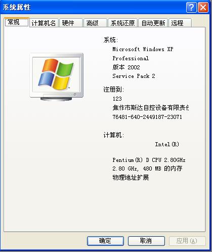Close the 系统属性 dialog window
Image resolution: width=212 pixels, height=252 pixels.
tap(203, 8)
